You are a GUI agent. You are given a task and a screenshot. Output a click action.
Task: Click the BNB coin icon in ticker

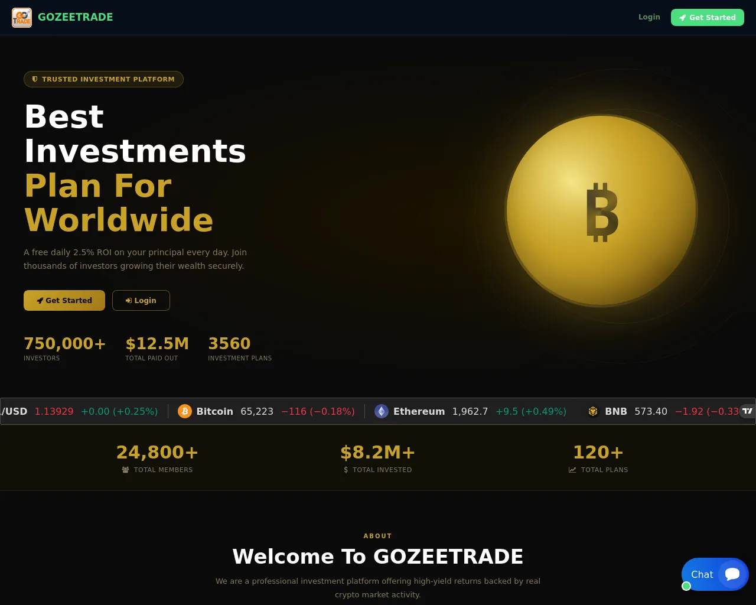pos(593,411)
